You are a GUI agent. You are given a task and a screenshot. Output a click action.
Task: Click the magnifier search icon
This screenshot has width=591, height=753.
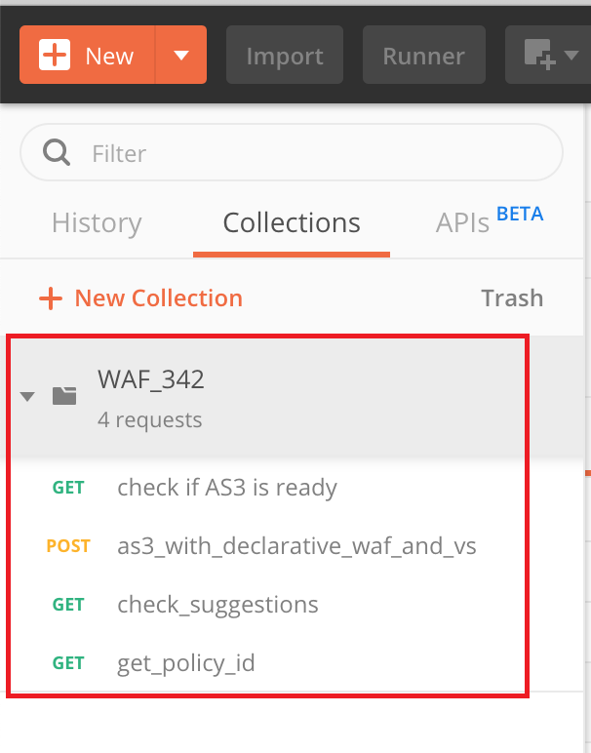pyautogui.click(x=57, y=153)
